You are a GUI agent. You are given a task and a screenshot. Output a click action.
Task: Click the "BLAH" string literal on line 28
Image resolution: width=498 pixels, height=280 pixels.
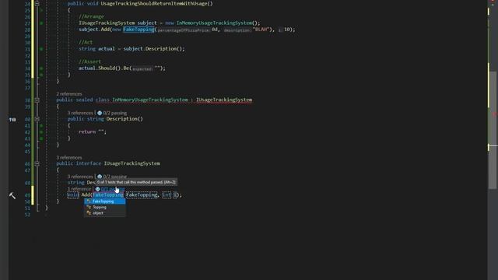point(261,30)
